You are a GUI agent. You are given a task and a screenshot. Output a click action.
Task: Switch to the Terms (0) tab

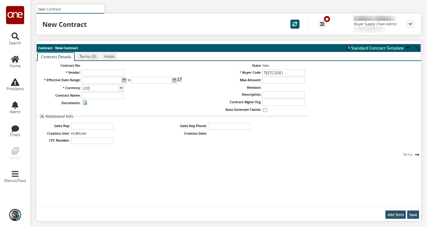click(x=88, y=56)
